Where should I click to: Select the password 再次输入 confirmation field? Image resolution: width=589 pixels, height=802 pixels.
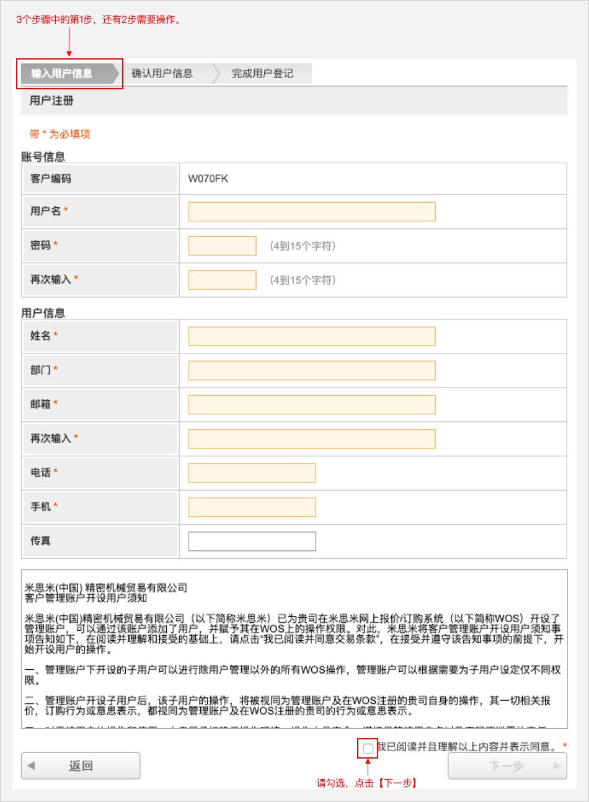point(222,280)
